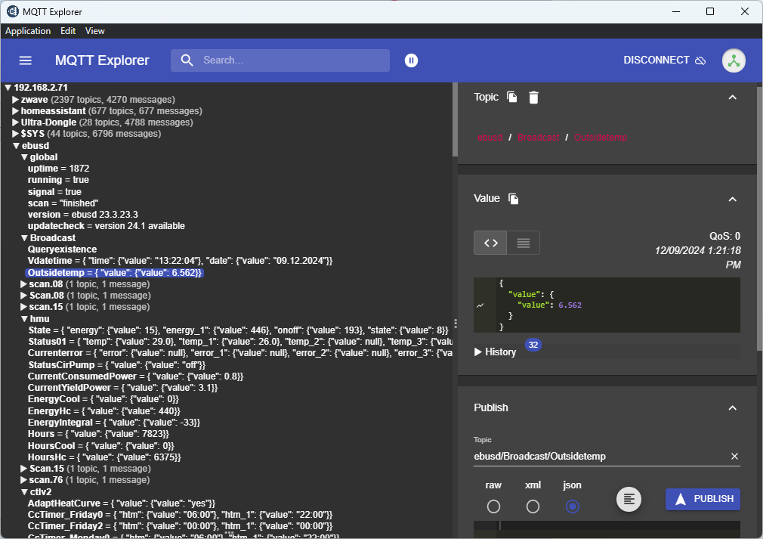Select the AdaptHeatCurve topic row

pyautogui.click(x=121, y=503)
